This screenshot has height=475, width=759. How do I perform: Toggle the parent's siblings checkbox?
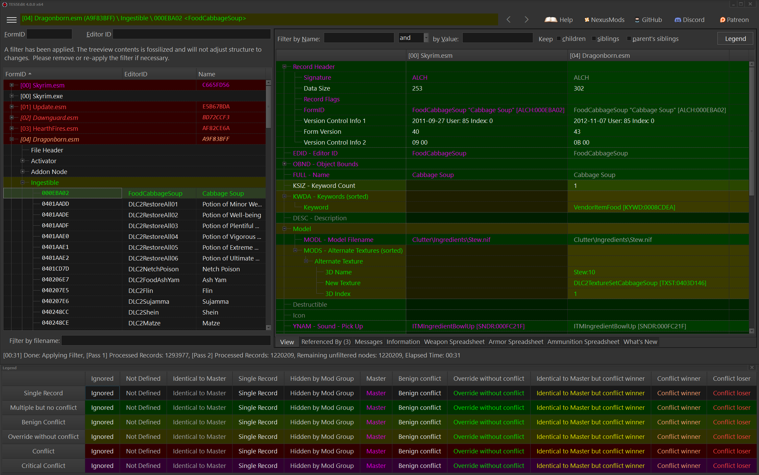pos(629,39)
